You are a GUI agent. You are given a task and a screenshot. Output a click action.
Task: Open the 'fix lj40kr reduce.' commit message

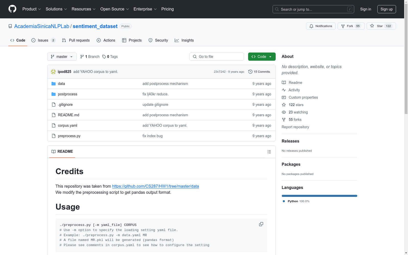pos(156,94)
